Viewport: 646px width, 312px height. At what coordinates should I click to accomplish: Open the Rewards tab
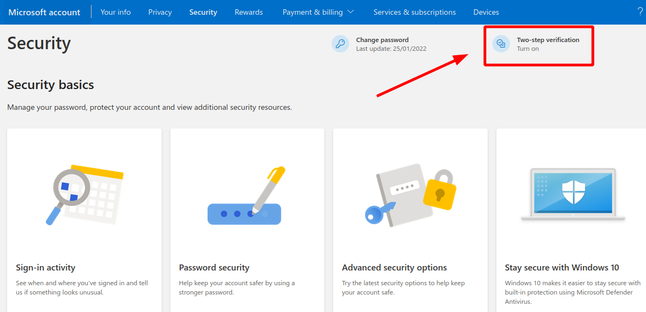[249, 13]
